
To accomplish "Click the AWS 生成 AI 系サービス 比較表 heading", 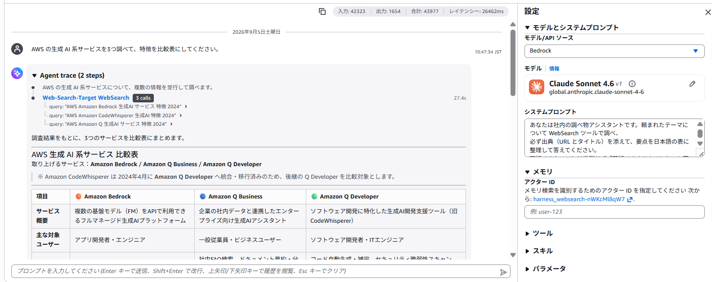I will click(x=85, y=154).
